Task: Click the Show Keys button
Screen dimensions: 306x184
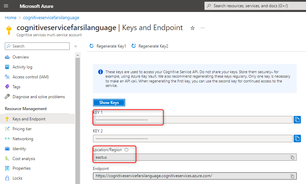Action: click(x=109, y=103)
